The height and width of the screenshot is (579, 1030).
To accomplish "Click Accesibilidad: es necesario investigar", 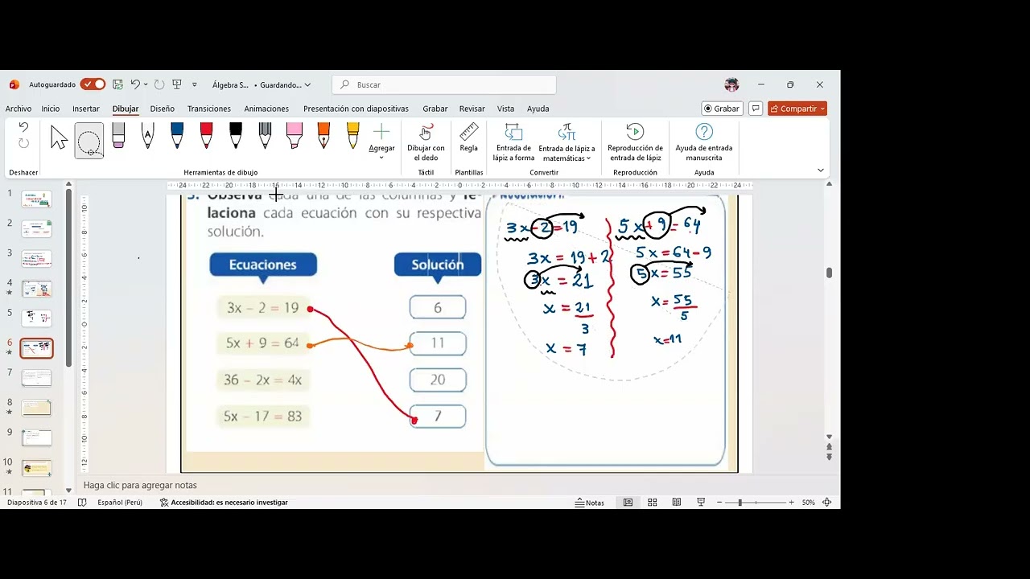I will (224, 503).
